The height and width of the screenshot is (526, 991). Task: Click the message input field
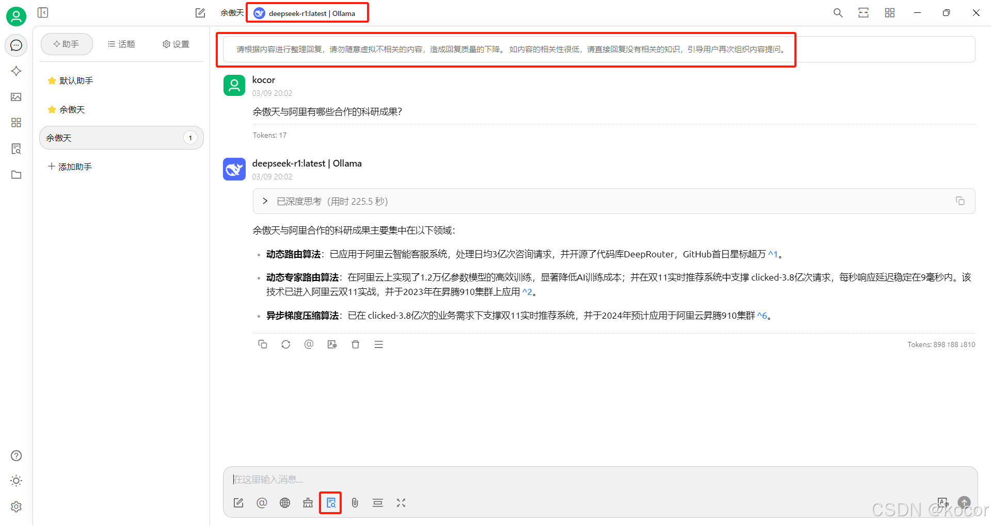coord(600,480)
